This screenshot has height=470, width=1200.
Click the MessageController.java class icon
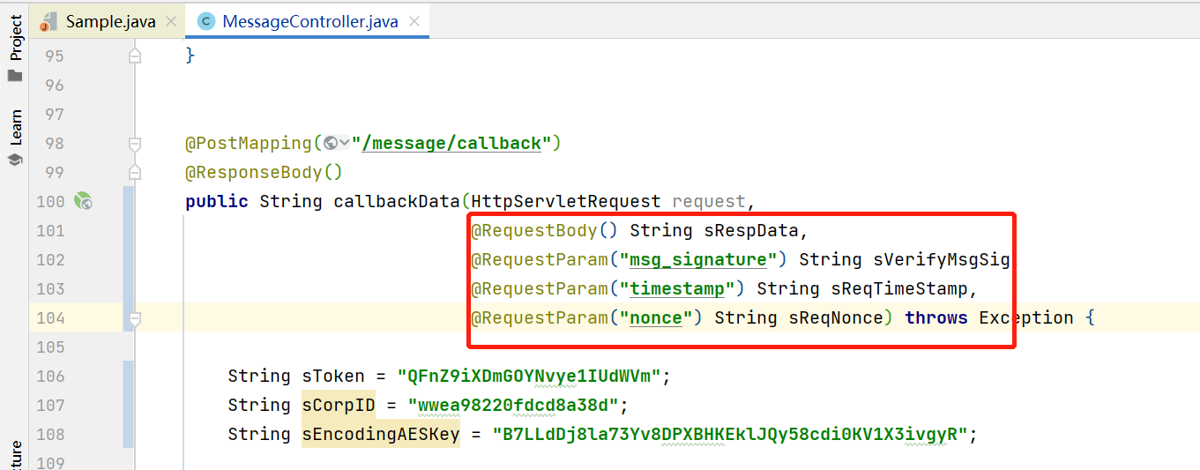(206, 21)
